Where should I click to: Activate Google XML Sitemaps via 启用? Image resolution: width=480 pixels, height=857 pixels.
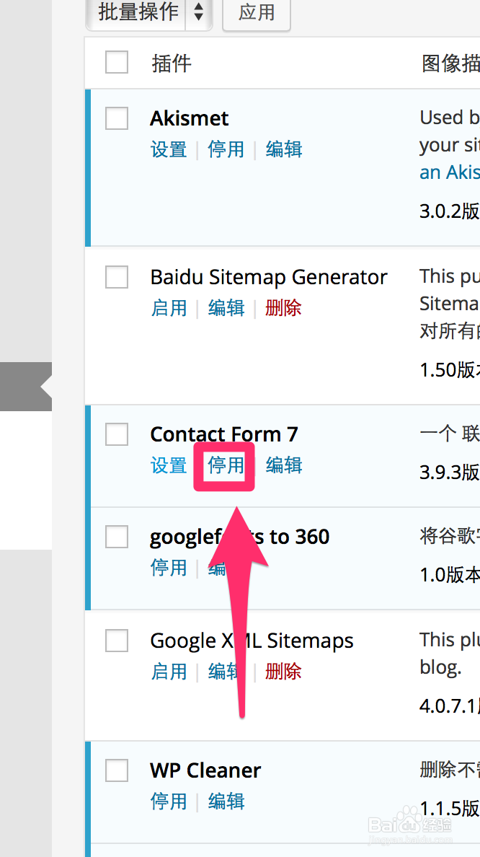[169, 672]
